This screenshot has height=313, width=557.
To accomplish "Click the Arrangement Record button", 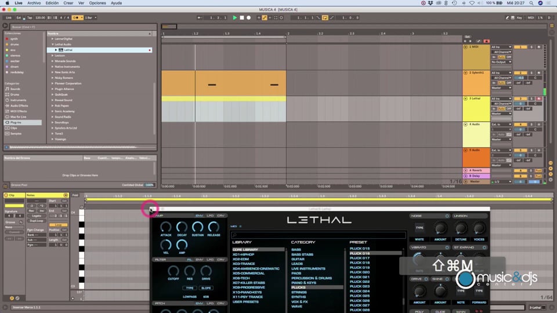I will click(x=249, y=17).
